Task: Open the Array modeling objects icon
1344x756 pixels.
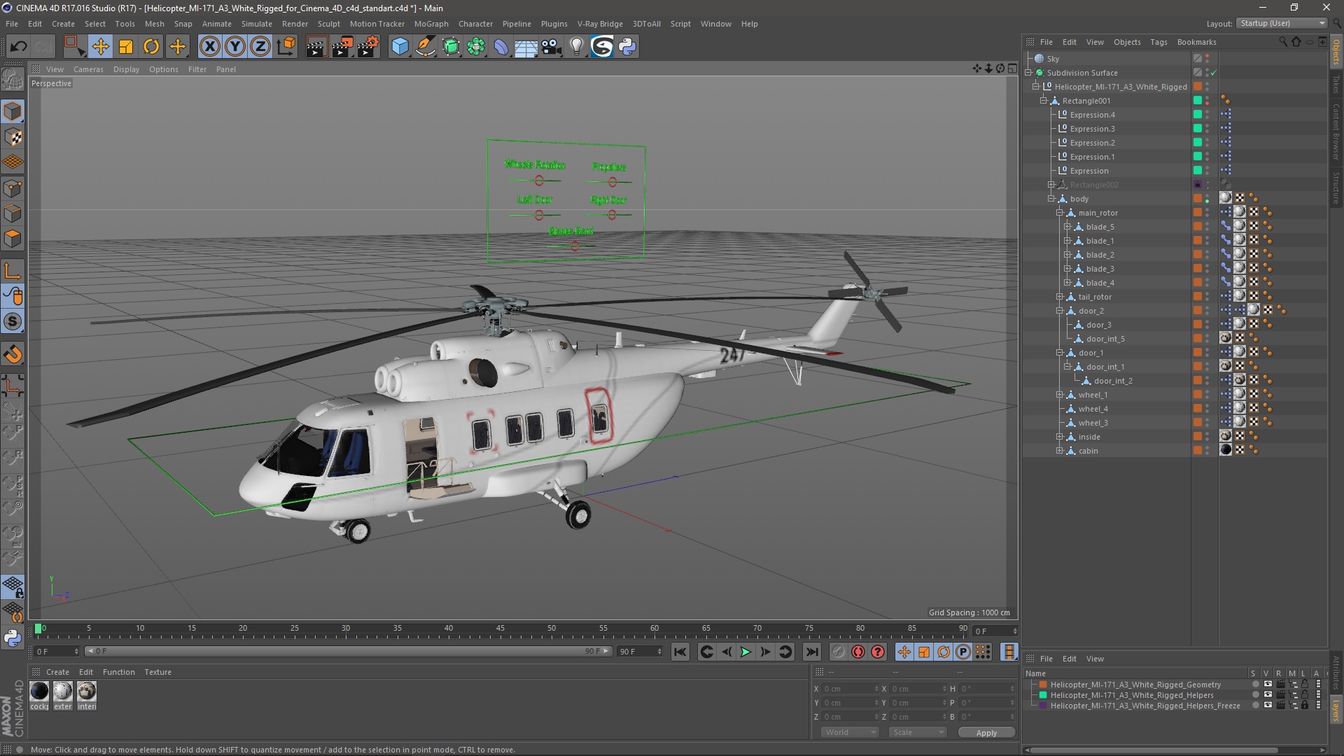Action: tap(477, 47)
